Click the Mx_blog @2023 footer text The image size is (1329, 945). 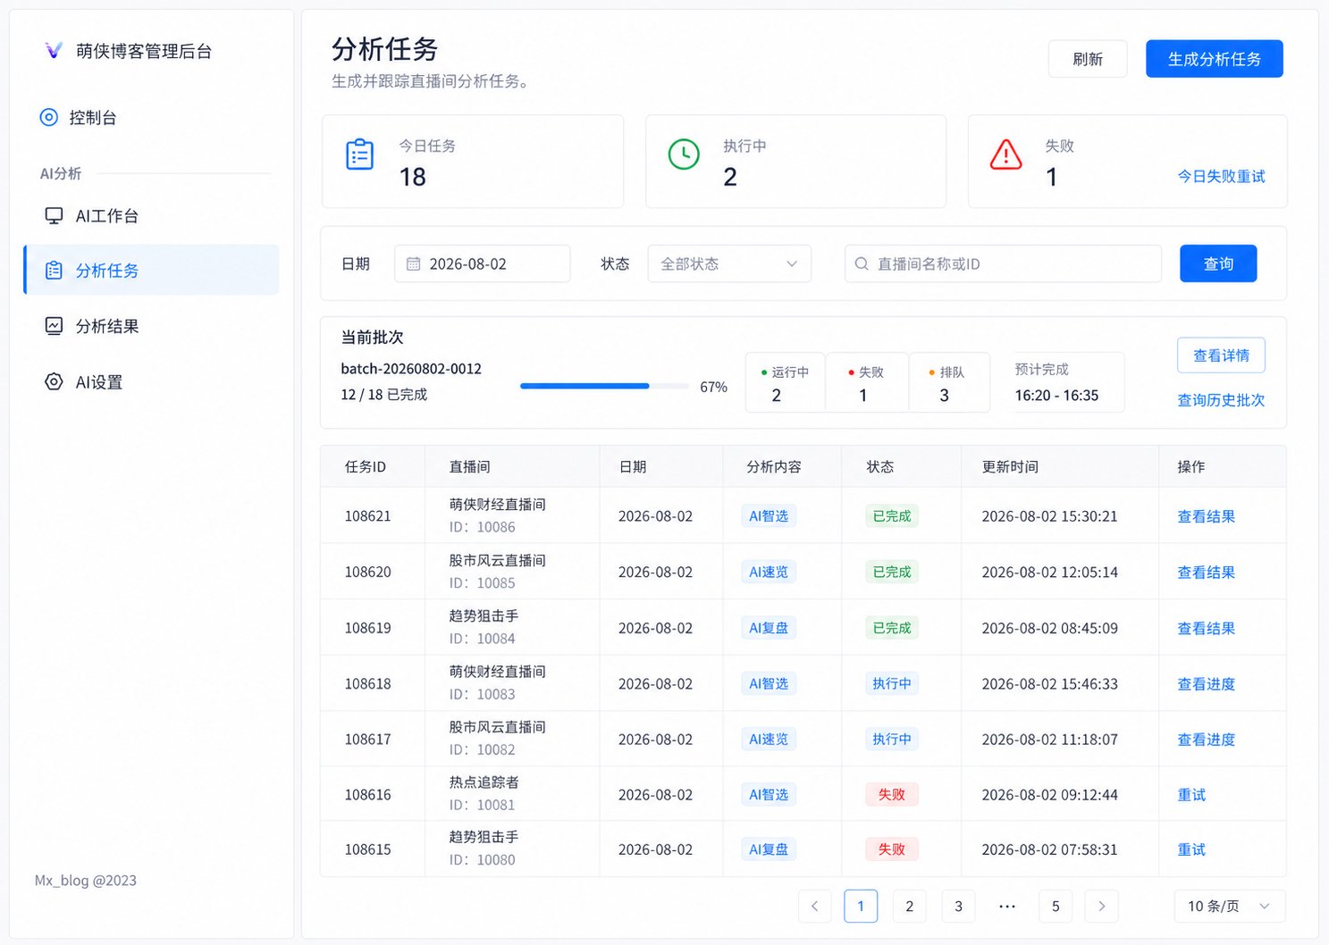pyautogui.click(x=86, y=880)
